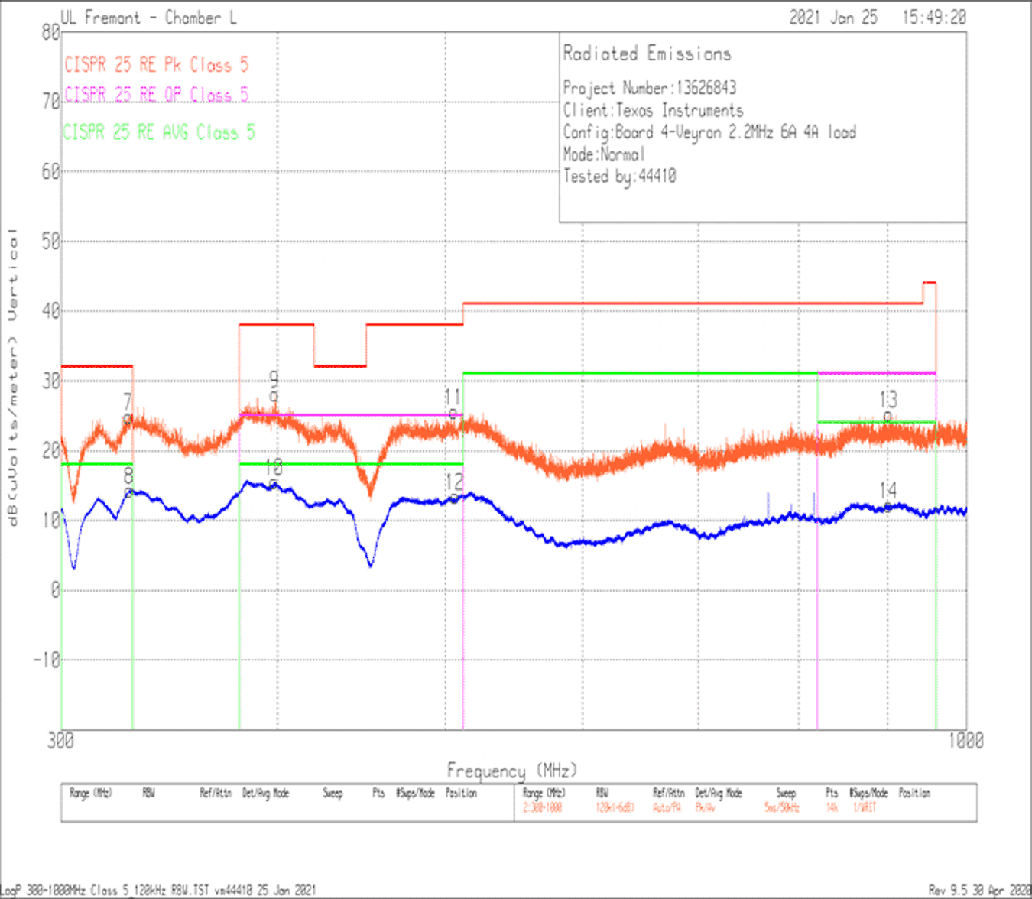1032x899 pixels.
Task: Select marker 9 above the magenta limit line
Action: tap(273, 382)
